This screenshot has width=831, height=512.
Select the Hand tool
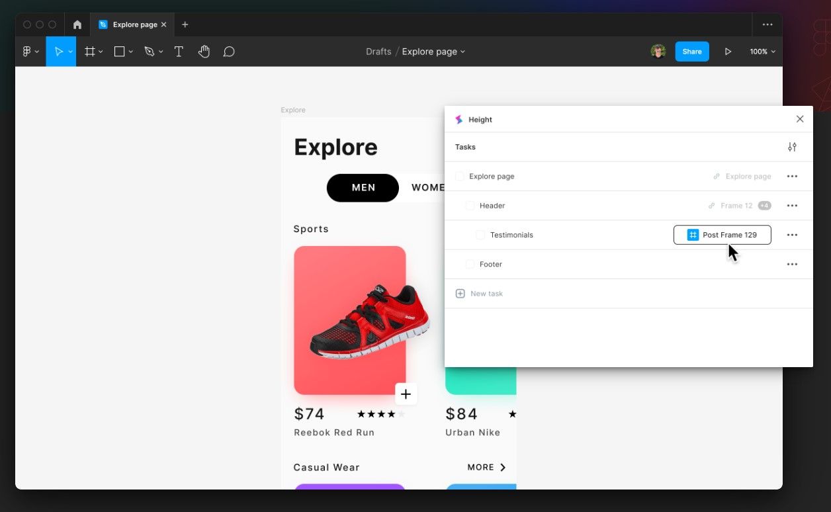(x=204, y=51)
